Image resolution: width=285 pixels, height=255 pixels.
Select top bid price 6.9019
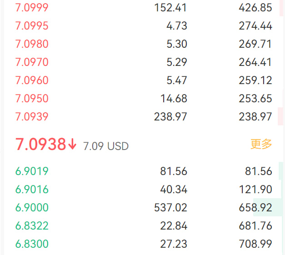tap(32, 171)
